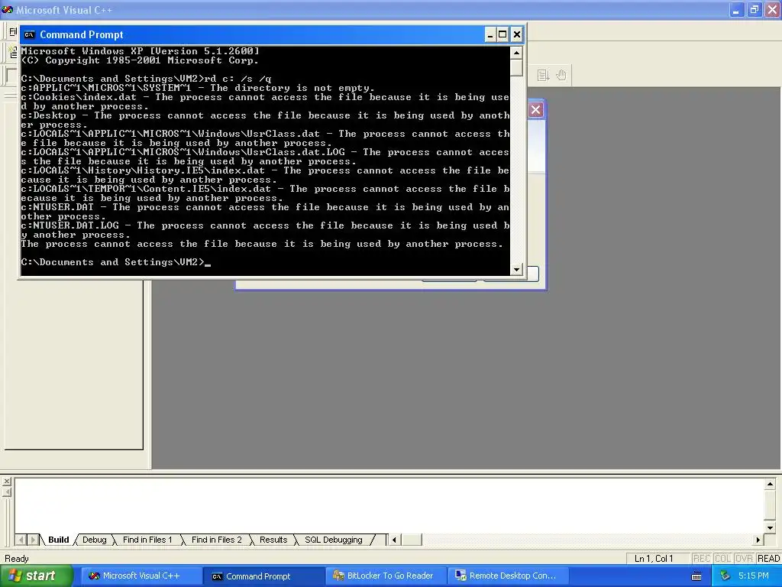
Task: Toggle the OVR status bar indicator
Action: (x=744, y=559)
